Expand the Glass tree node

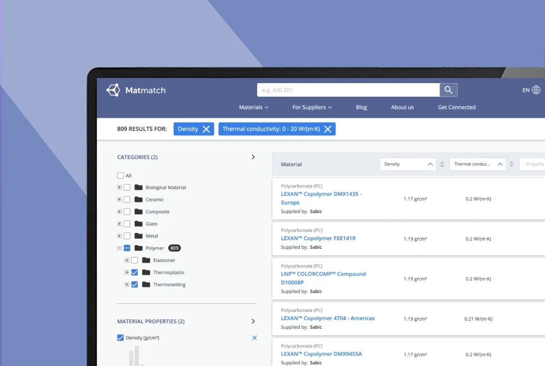[x=119, y=223]
